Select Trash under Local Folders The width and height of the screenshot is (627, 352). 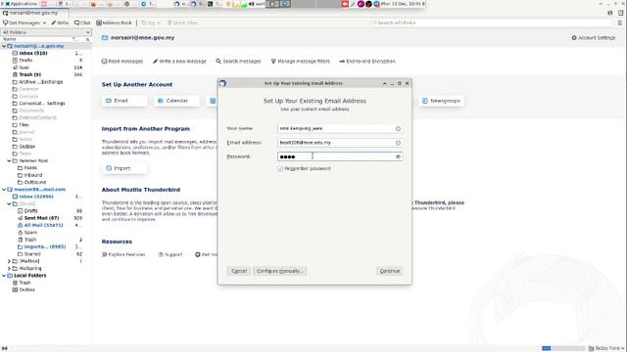(x=24, y=283)
